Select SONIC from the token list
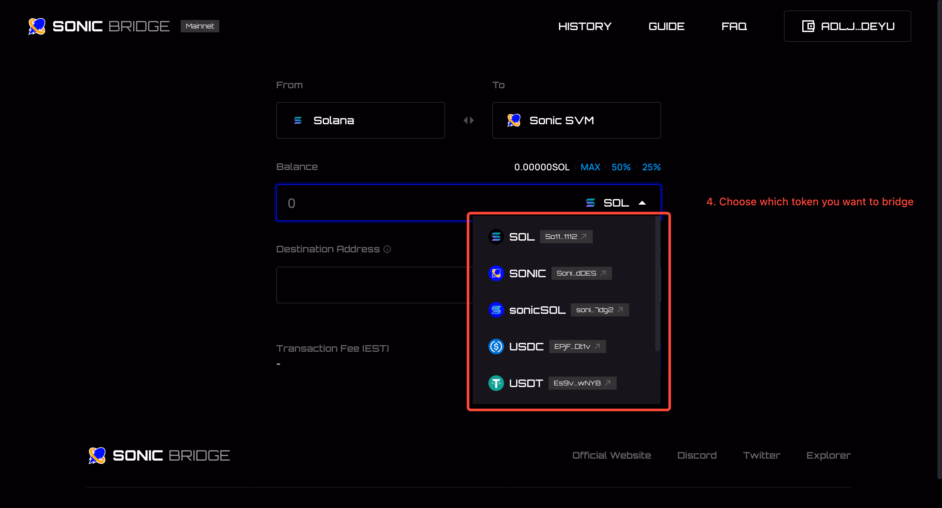This screenshot has height=508, width=942. click(x=564, y=273)
